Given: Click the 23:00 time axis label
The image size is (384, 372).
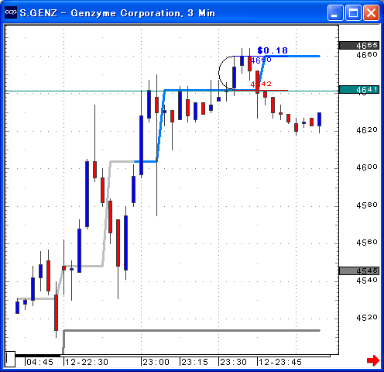Looking at the screenshot, I should (x=156, y=362).
